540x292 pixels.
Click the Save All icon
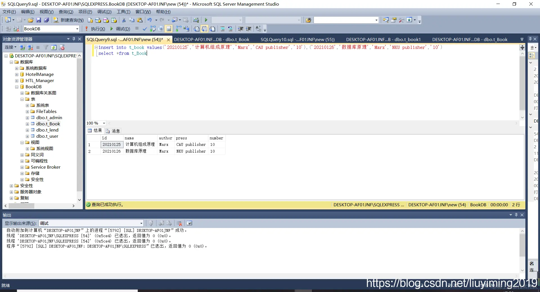47,20
